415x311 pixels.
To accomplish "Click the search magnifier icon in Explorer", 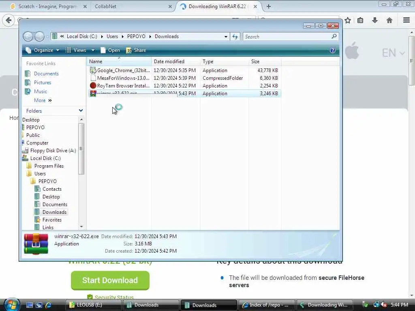I will click(334, 36).
